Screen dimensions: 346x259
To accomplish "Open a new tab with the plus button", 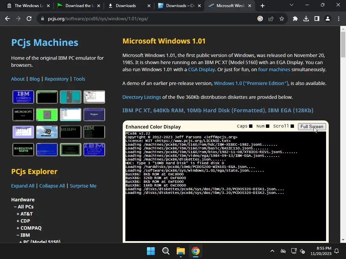I will pyautogui.click(x=262, y=6).
